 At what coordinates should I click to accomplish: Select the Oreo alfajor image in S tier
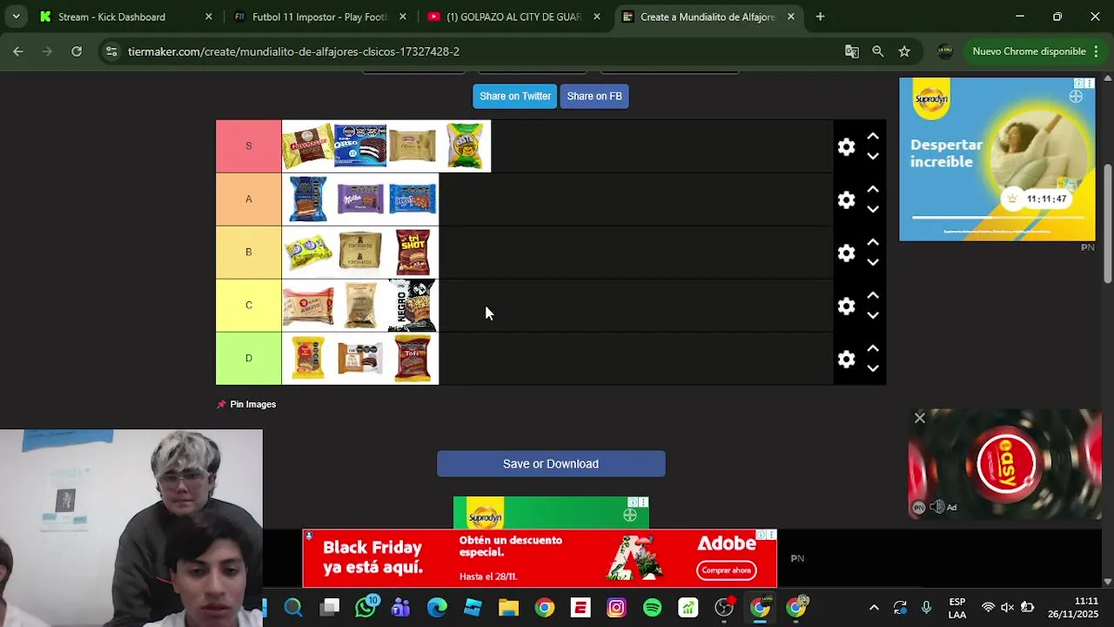tap(360, 146)
